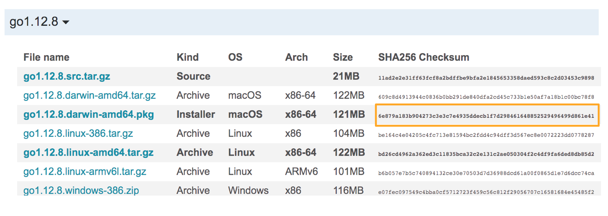Select the "ARMv6" arch cell

point(302,172)
